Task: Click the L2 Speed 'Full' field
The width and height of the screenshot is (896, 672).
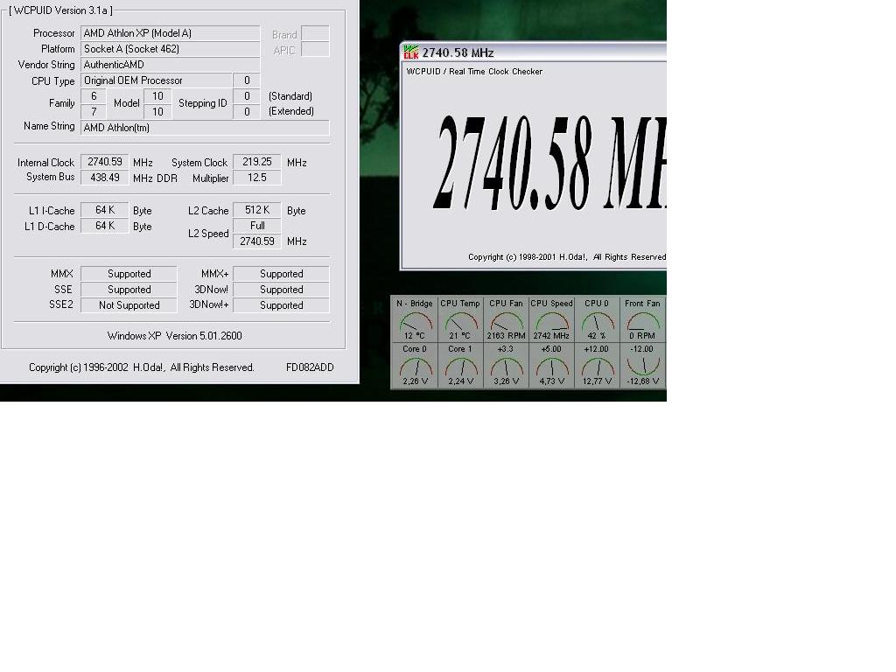Action: pyautogui.click(x=257, y=226)
